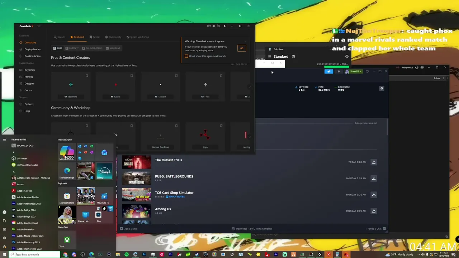Image resolution: width=459 pixels, height=258 pixels.
Task: Bookmark the Tacularr crosshair
Action: pyautogui.click(x=176, y=76)
